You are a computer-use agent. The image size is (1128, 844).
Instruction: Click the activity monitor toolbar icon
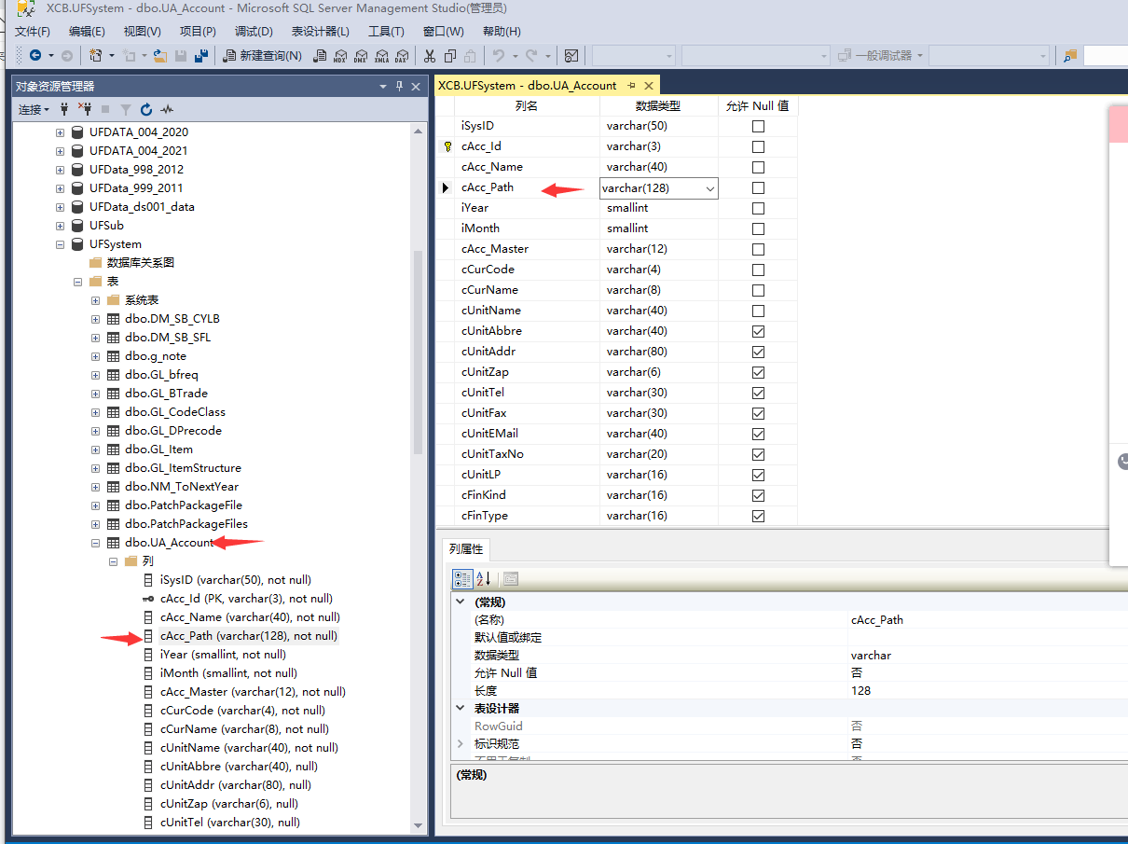point(571,56)
